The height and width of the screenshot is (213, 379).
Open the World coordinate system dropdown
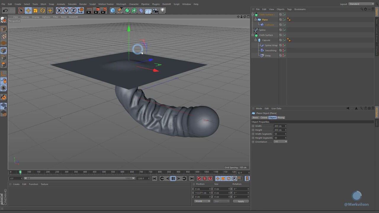pyautogui.click(x=202, y=201)
